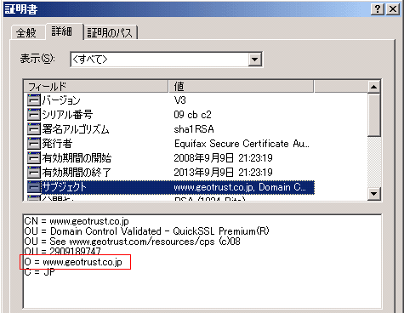Screen dimensions: 404x313
Task: Click the field list scroll down arrow
Action: (374, 194)
